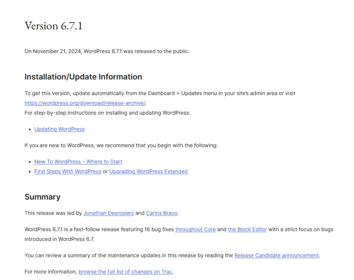Viewport: 354px width, 280px height.
Task: Open Jonathan Desrosiers's profile link
Action: click(x=108, y=213)
